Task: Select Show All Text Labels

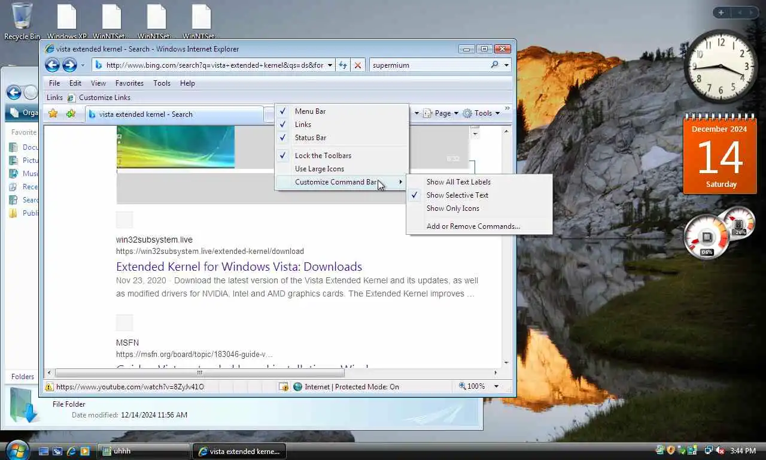Action: 479,182
